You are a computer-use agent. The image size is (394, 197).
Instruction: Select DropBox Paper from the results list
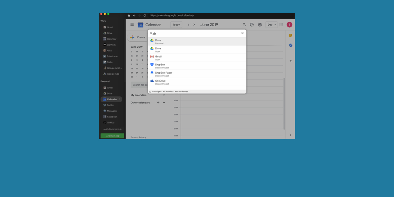(197, 74)
